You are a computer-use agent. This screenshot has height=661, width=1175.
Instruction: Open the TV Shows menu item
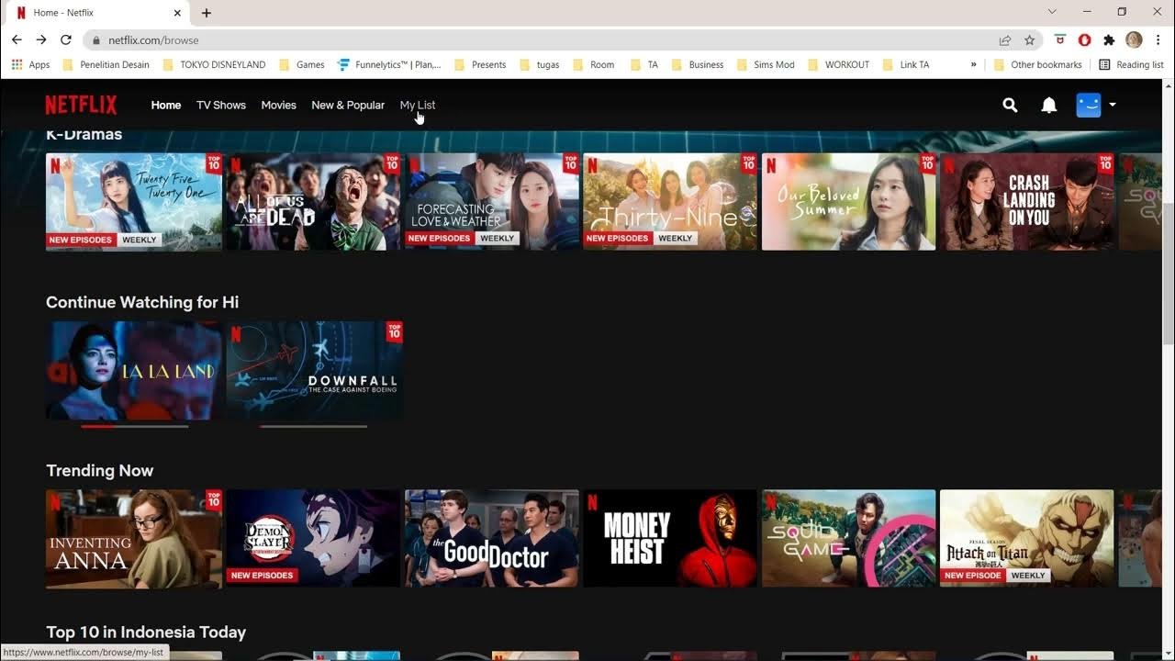(x=221, y=106)
